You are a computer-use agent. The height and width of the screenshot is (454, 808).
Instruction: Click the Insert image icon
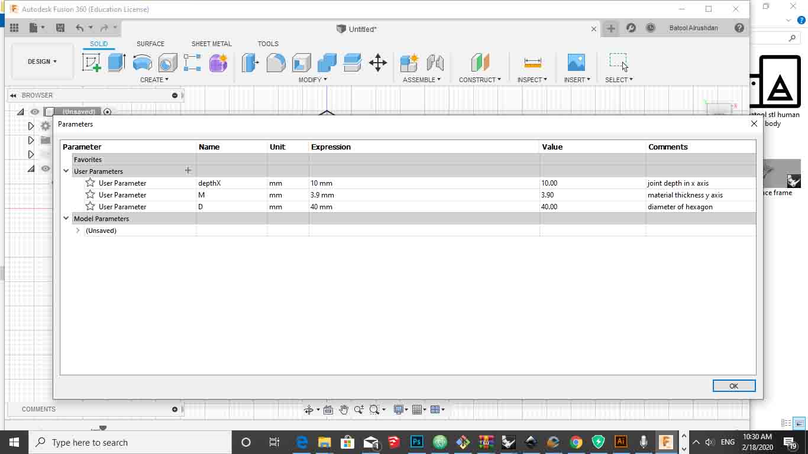[576, 62]
